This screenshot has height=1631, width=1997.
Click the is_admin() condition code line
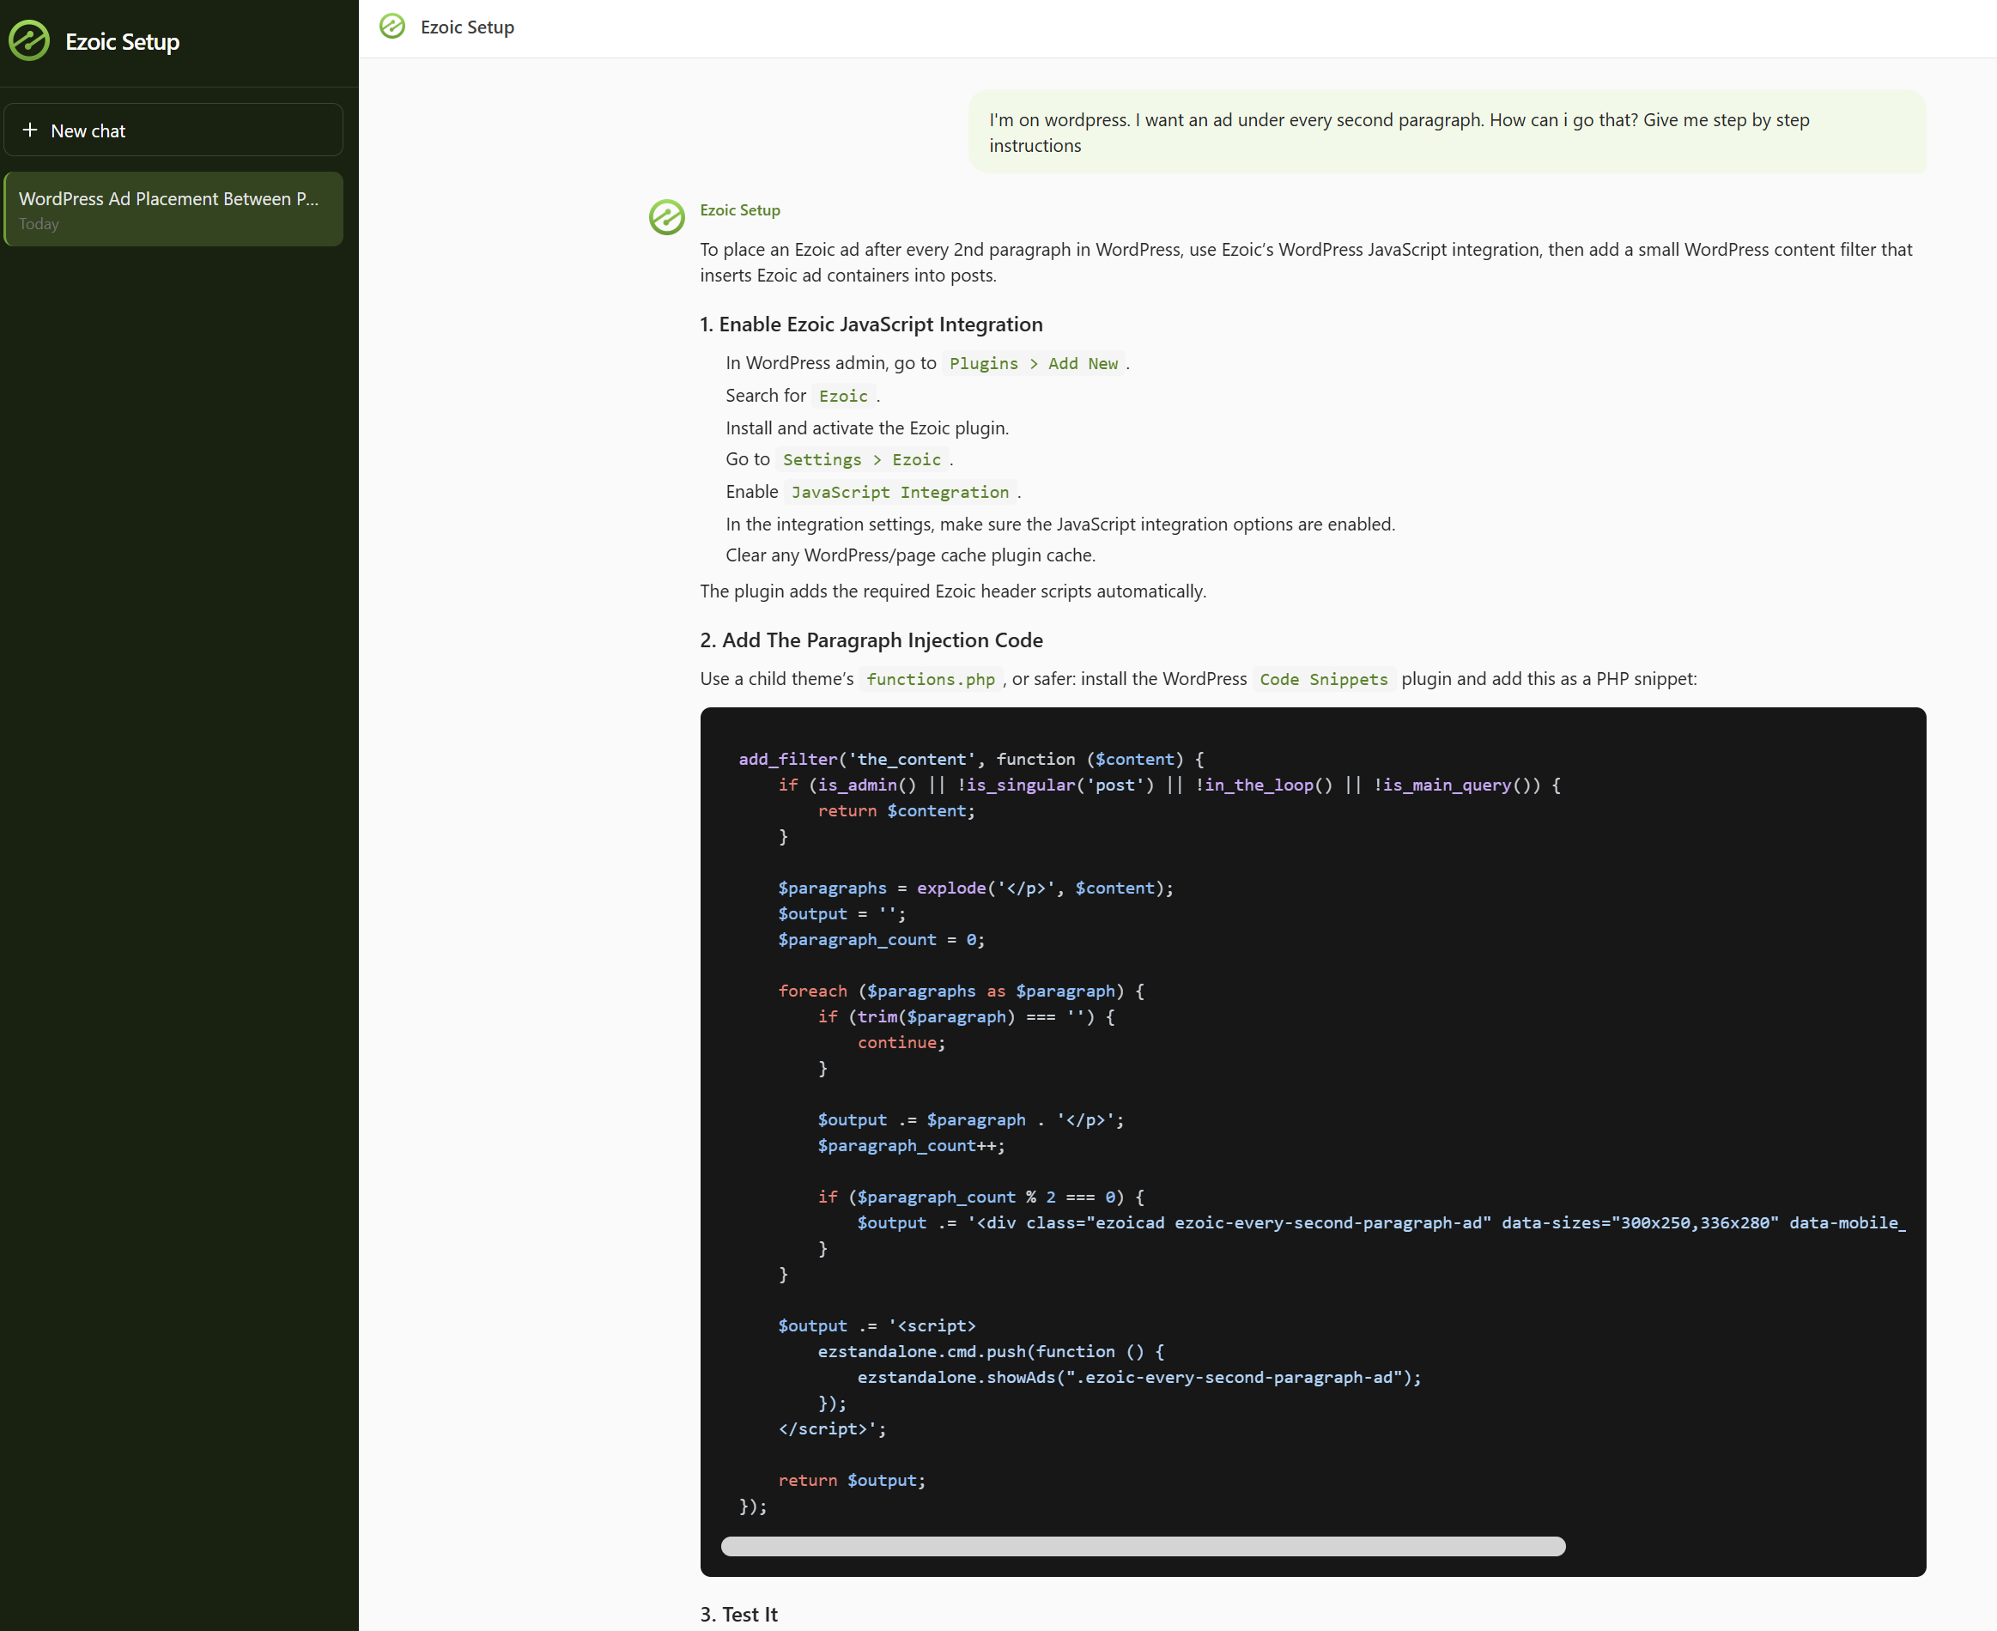pyautogui.click(x=1169, y=785)
